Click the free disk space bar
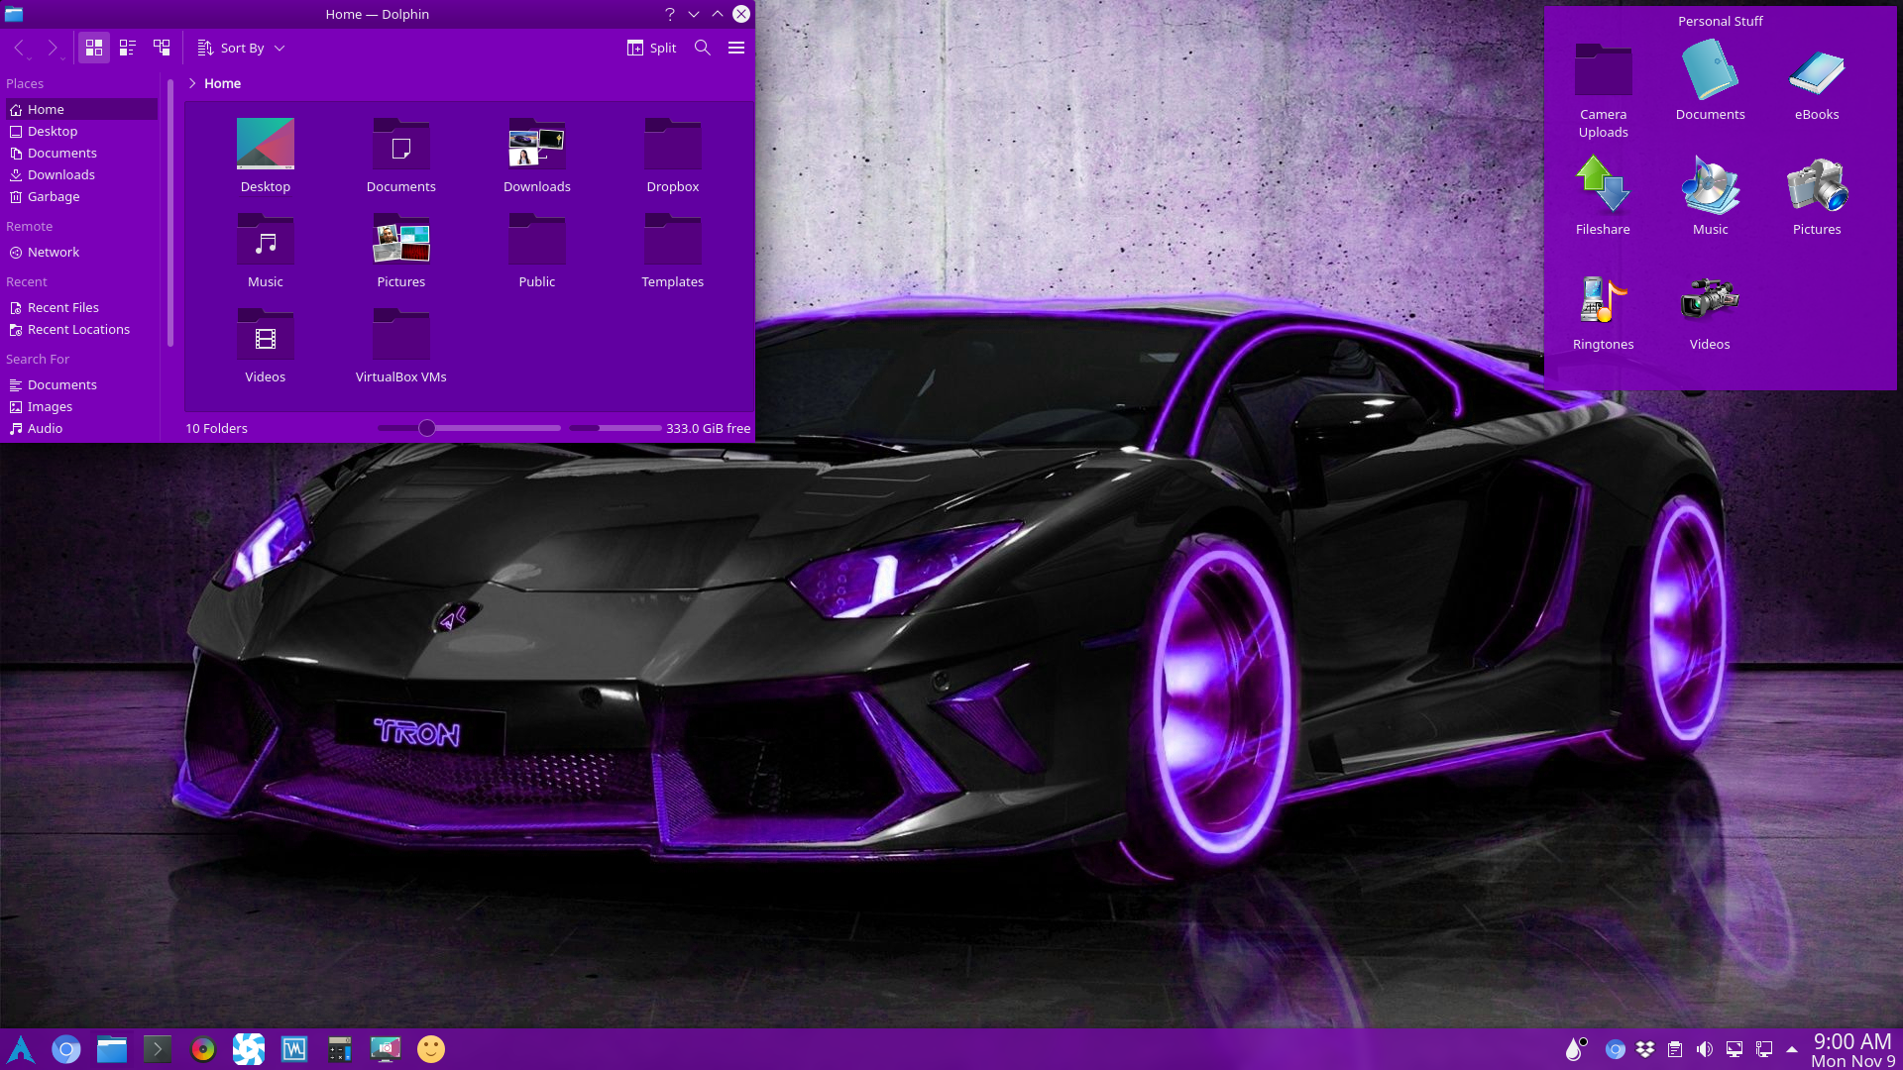 point(616,428)
